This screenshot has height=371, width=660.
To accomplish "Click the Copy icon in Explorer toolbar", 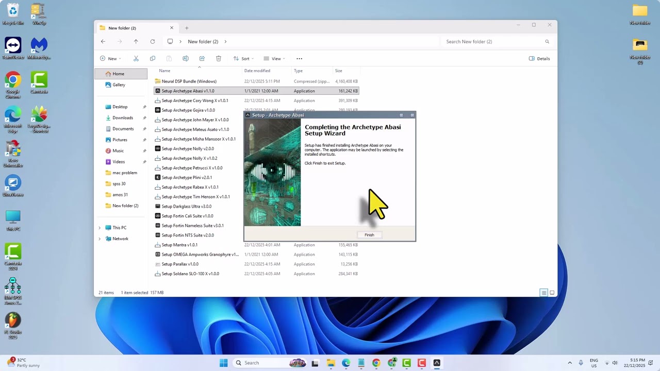I will [153, 59].
